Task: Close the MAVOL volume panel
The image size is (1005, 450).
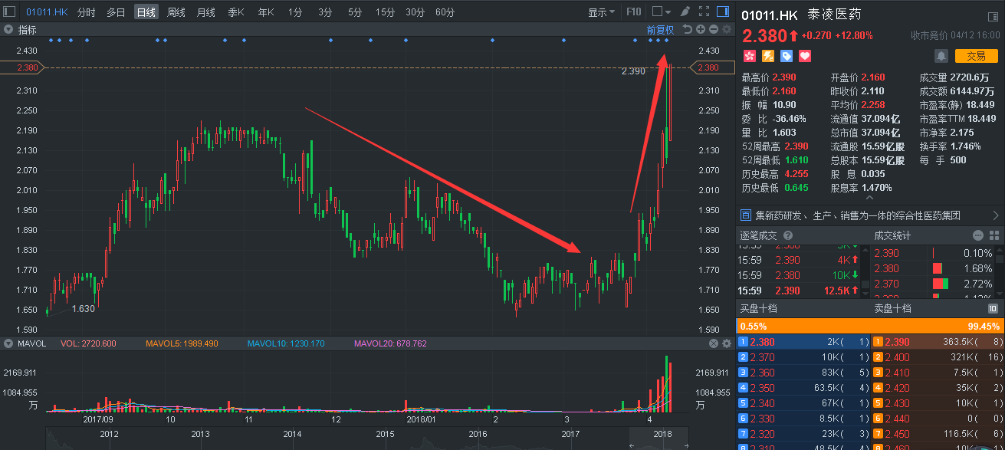Action: 714,343
